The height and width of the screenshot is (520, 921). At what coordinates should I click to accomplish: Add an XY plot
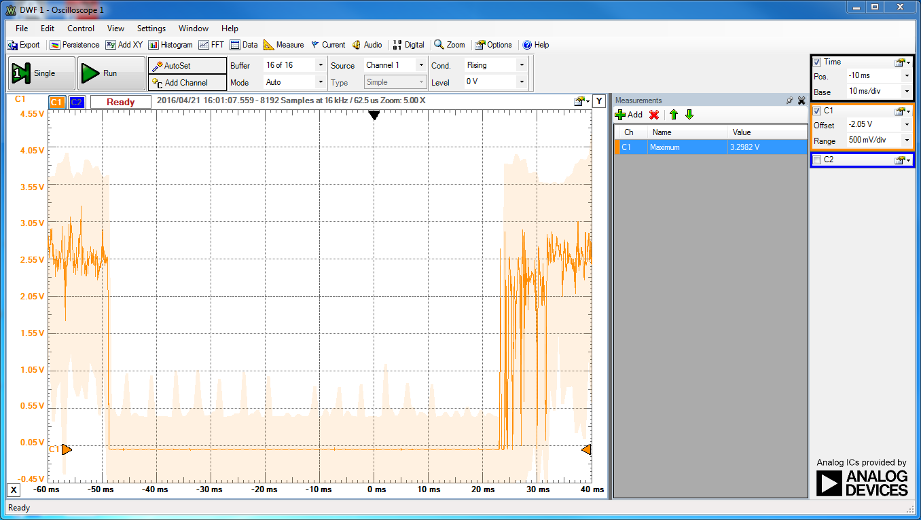(124, 45)
